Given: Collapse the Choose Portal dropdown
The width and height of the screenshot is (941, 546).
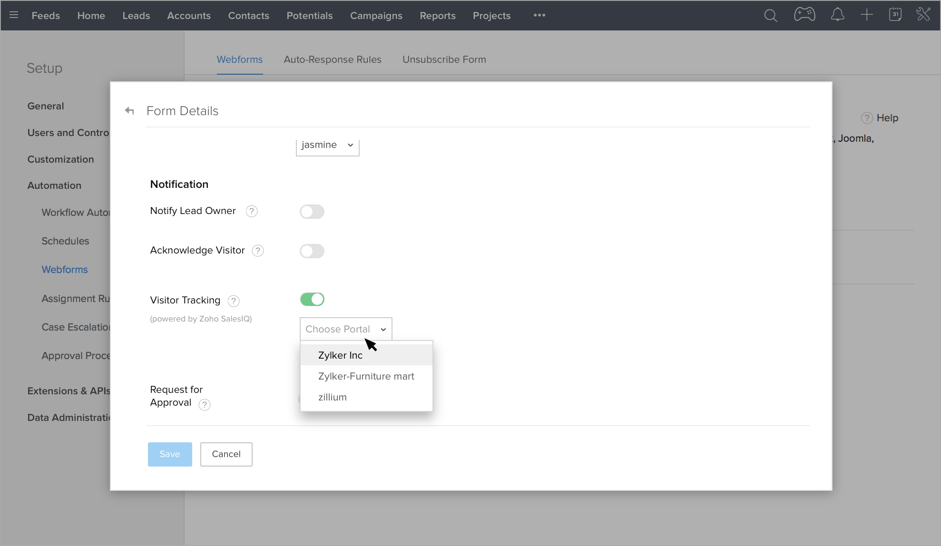Looking at the screenshot, I should 346,329.
